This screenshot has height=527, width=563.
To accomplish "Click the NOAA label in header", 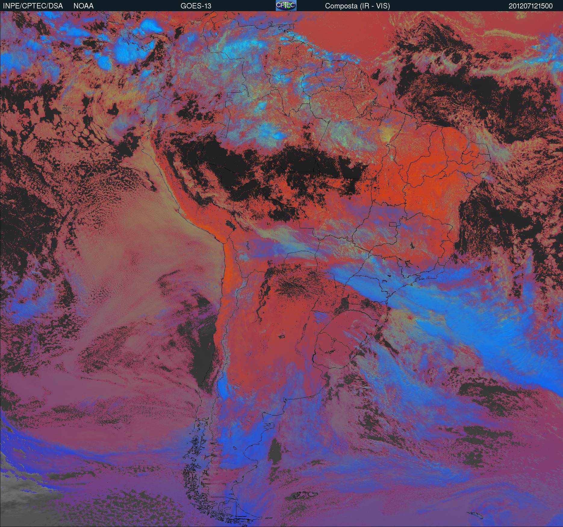I will pos(83,6).
